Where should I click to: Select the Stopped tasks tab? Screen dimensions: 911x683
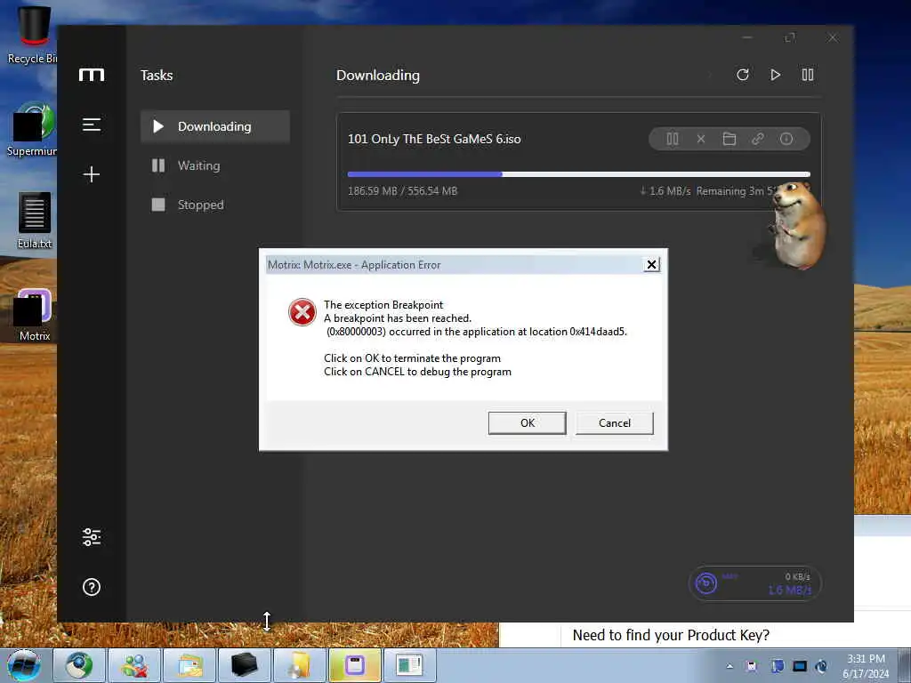pyautogui.click(x=215, y=205)
